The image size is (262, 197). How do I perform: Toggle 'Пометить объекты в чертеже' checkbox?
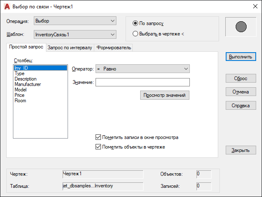tap(98, 146)
